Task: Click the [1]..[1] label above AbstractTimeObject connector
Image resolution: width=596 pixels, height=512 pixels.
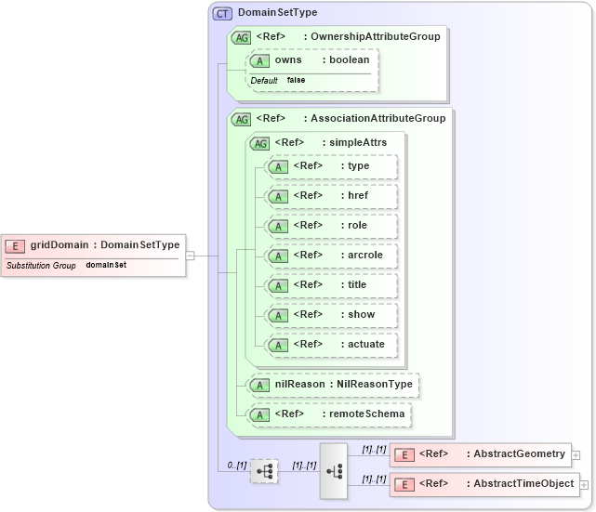Action: pos(374,479)
